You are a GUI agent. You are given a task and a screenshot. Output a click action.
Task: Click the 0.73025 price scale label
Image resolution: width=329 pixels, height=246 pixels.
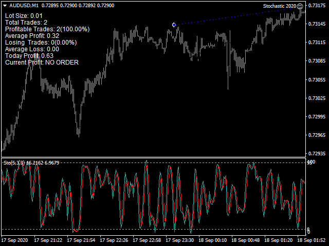click(x=317, y=98)
